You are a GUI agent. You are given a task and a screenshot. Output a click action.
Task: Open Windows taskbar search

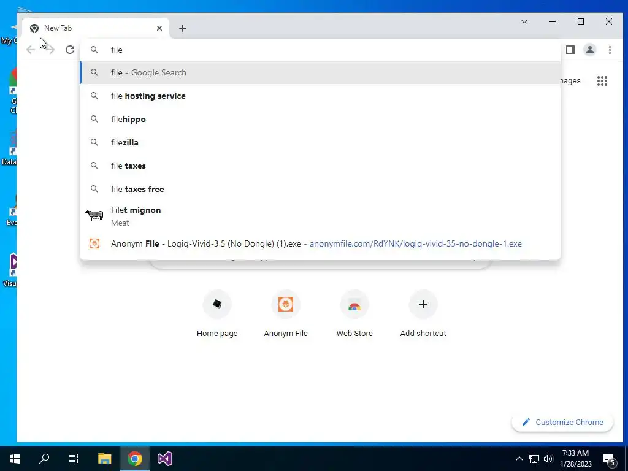(44, 459)
